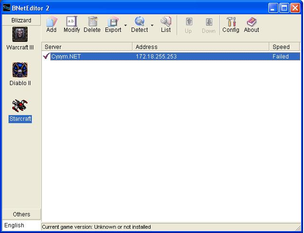
Task: Click the Up arrow toolbar button
Action: [x=189, y=25]
